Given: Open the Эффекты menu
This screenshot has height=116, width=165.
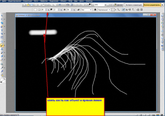Looking at the screenshot, I should [44, 1].
